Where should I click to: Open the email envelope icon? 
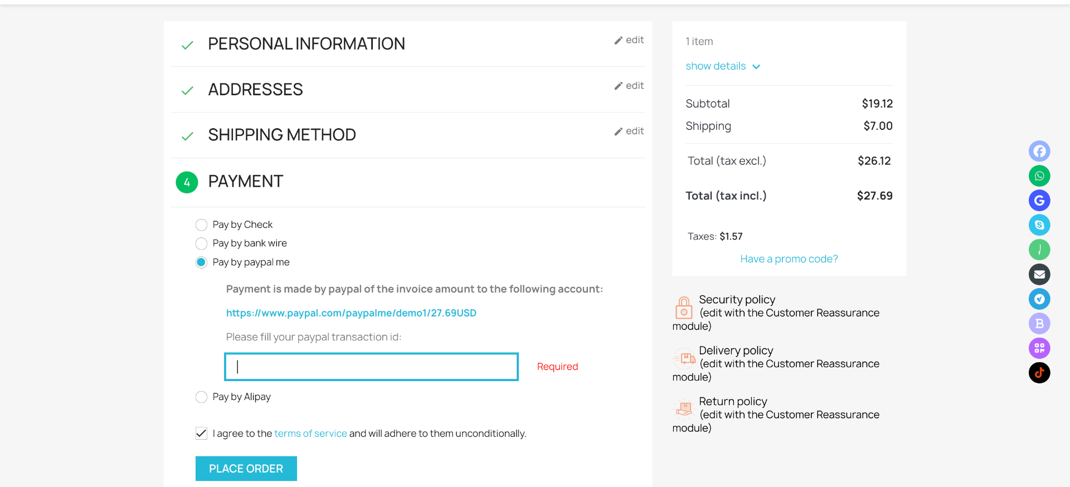[x=1039, y=274]
